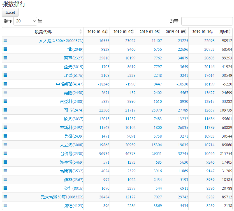This screenshot has height=211, width=234.
Task: Click the list icon beside 上銀(2049)
Action: click(5, 49)
